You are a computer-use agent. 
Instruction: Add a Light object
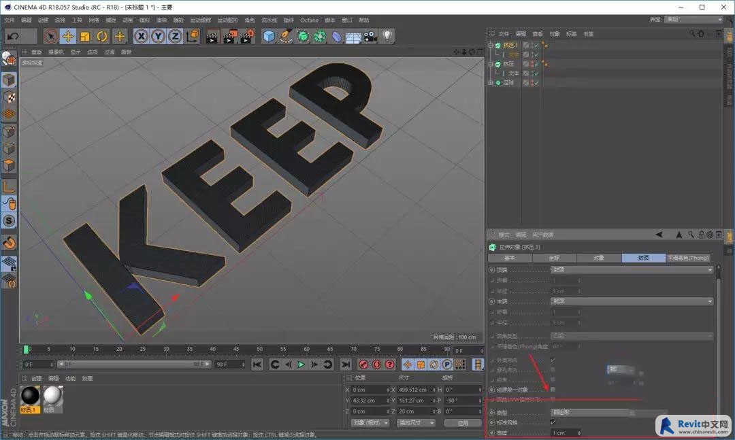387,36
